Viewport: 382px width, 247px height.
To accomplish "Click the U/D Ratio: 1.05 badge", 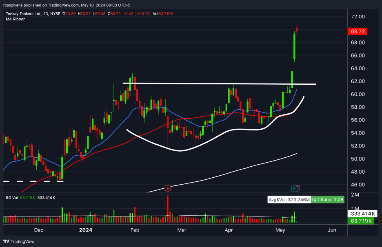I will (x=327, y=200).
